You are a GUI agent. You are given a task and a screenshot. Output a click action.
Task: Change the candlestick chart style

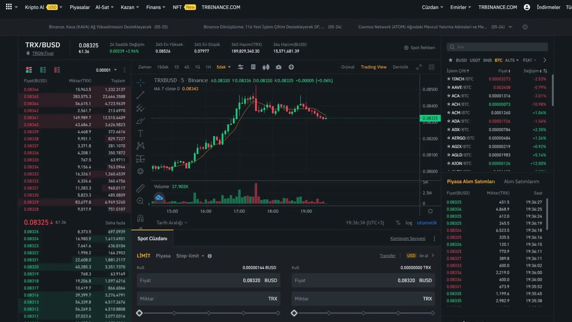coord(266,67)
